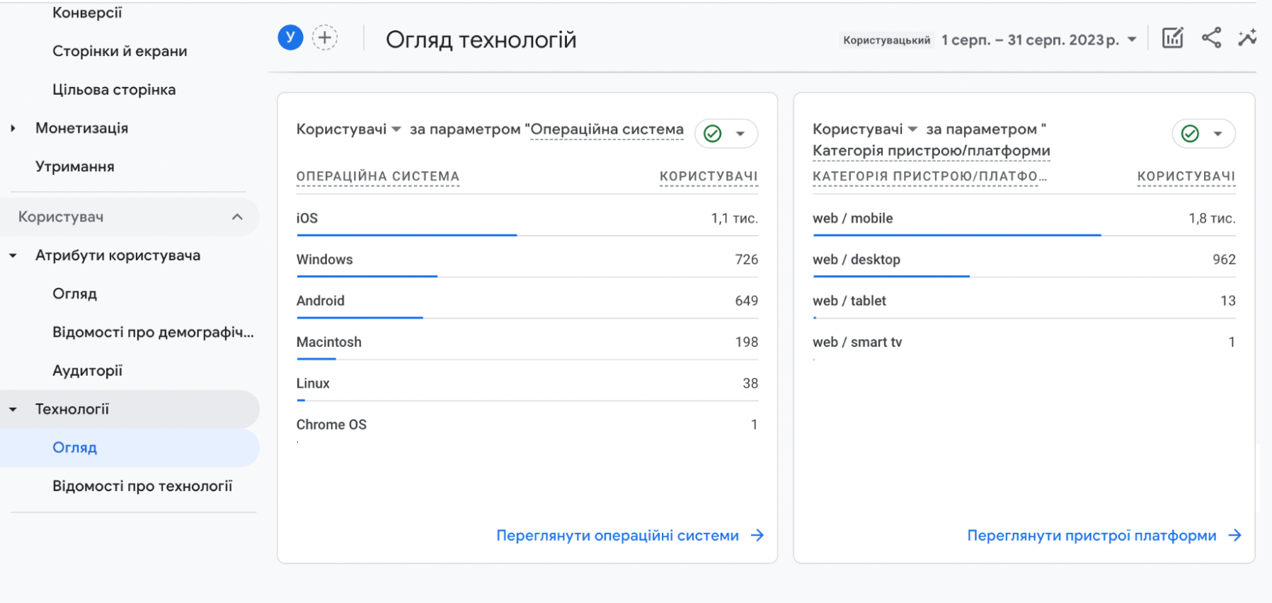This screenshot has height=603, width=1272.
Task: Collapse the "Користувач" sidebar section
Action: (x=237, y=217)
